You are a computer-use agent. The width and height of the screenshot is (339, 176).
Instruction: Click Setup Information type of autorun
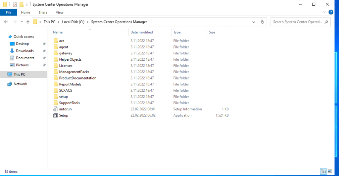click(x=187, y=109)
